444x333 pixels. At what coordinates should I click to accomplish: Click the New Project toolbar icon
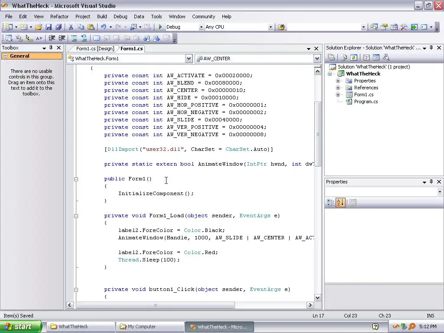click(x=9, y=27)
